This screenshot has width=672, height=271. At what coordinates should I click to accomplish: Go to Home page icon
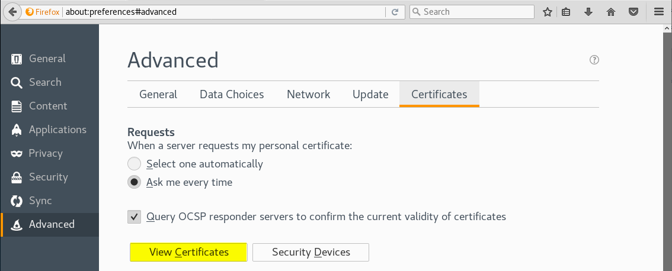pos(611,12)
